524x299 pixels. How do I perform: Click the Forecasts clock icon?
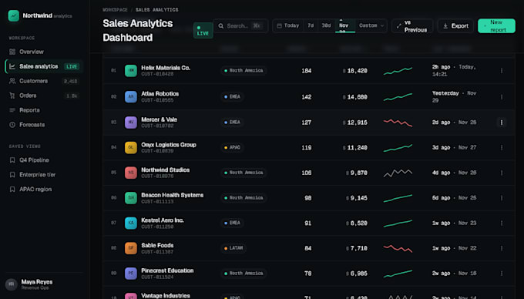12,125
